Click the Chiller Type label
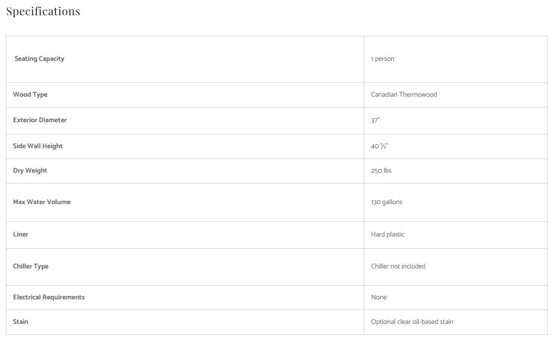The image size is (554, 345). click(31, 266)
